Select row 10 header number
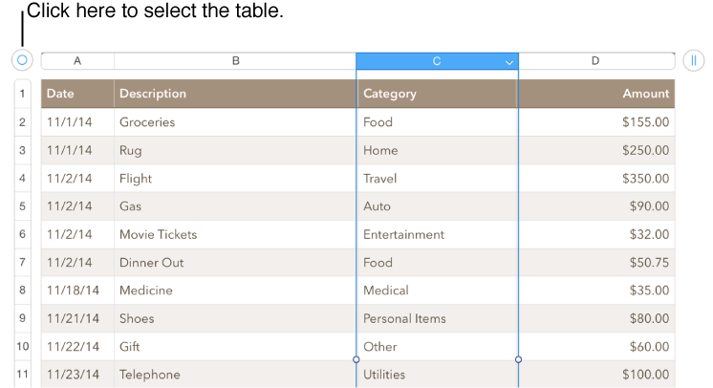Viewport: 713px width, 388px height. [22, 347]
